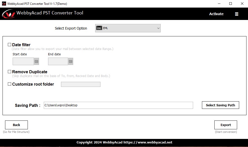248x147 pixels.
Task: Go Back to the file structure
Action: pyautogui.click(x=16, y=125)
